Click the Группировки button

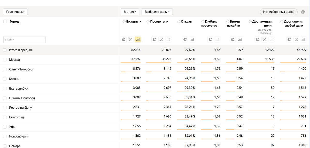15,12
